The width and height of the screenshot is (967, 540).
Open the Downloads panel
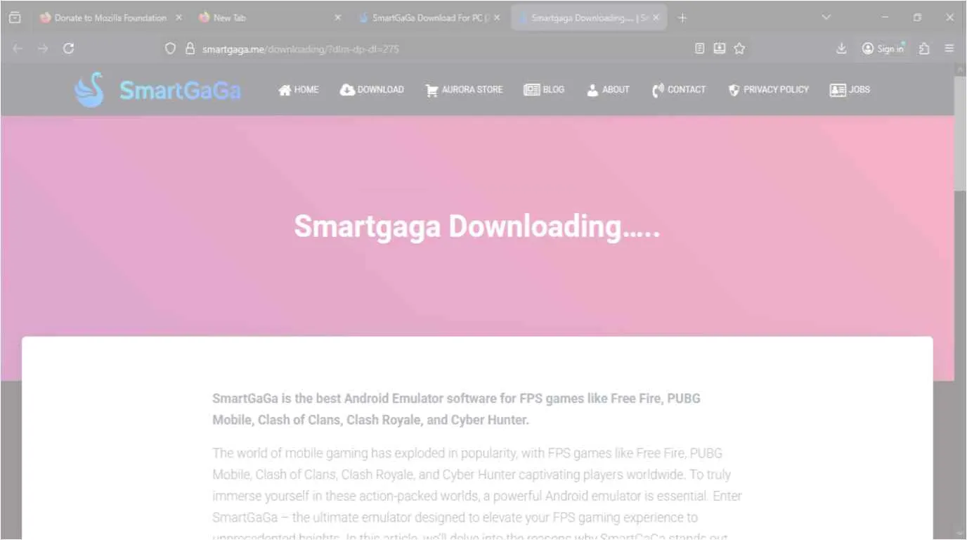[841, 49]
